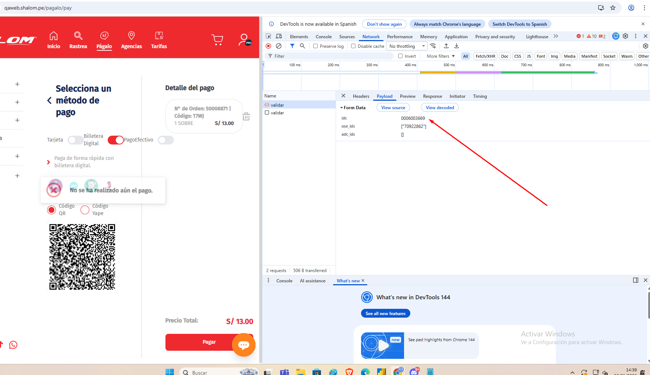Image resolution: width=650 pixels, height=375 pixels.
Task: Open the No throttling dropdown
Action: coord(407,46)
